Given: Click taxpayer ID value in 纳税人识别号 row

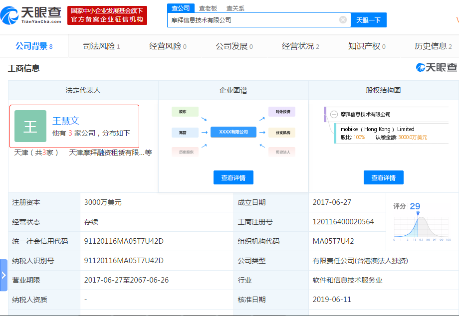Looking at the screenshot, I should coord(124,261).
